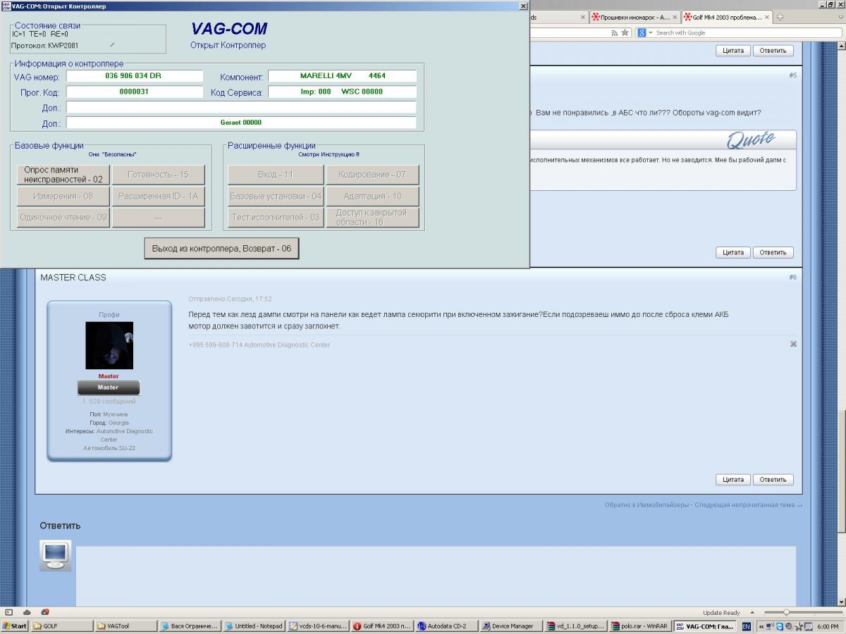
Task: Click Цитата button in post #5
Action: pos(733,253)
